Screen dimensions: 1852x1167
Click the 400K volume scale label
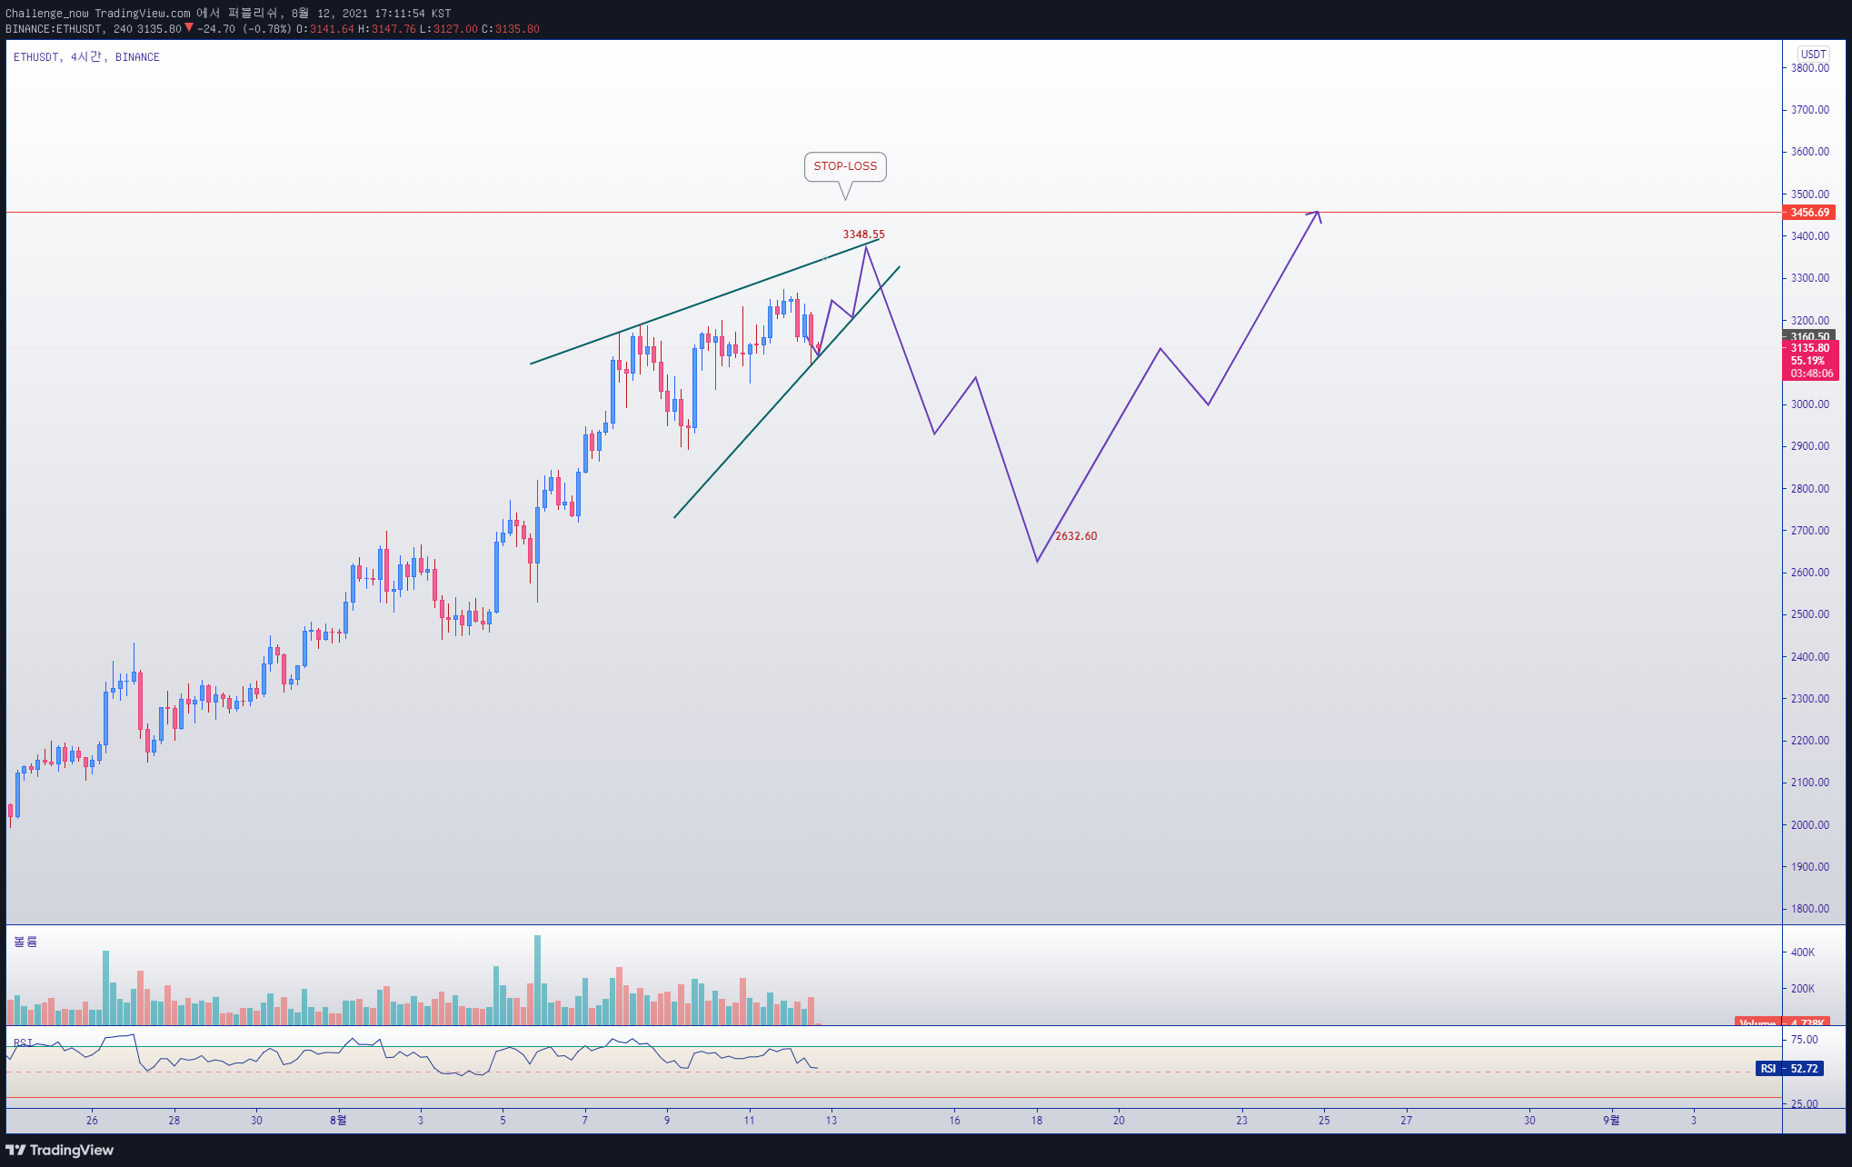pos(1802,953)
